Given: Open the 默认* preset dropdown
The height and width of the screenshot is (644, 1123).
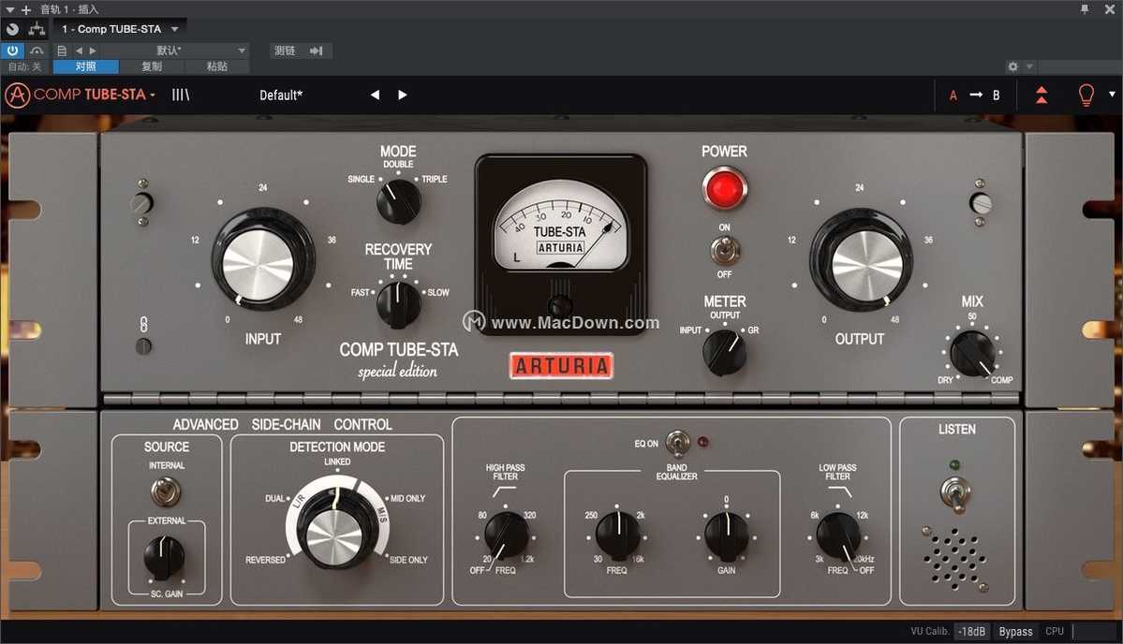Looking at the screenshot, I should 175,51.
